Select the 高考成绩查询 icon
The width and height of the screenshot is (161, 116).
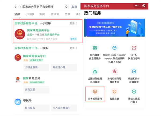tap(95, 91)
